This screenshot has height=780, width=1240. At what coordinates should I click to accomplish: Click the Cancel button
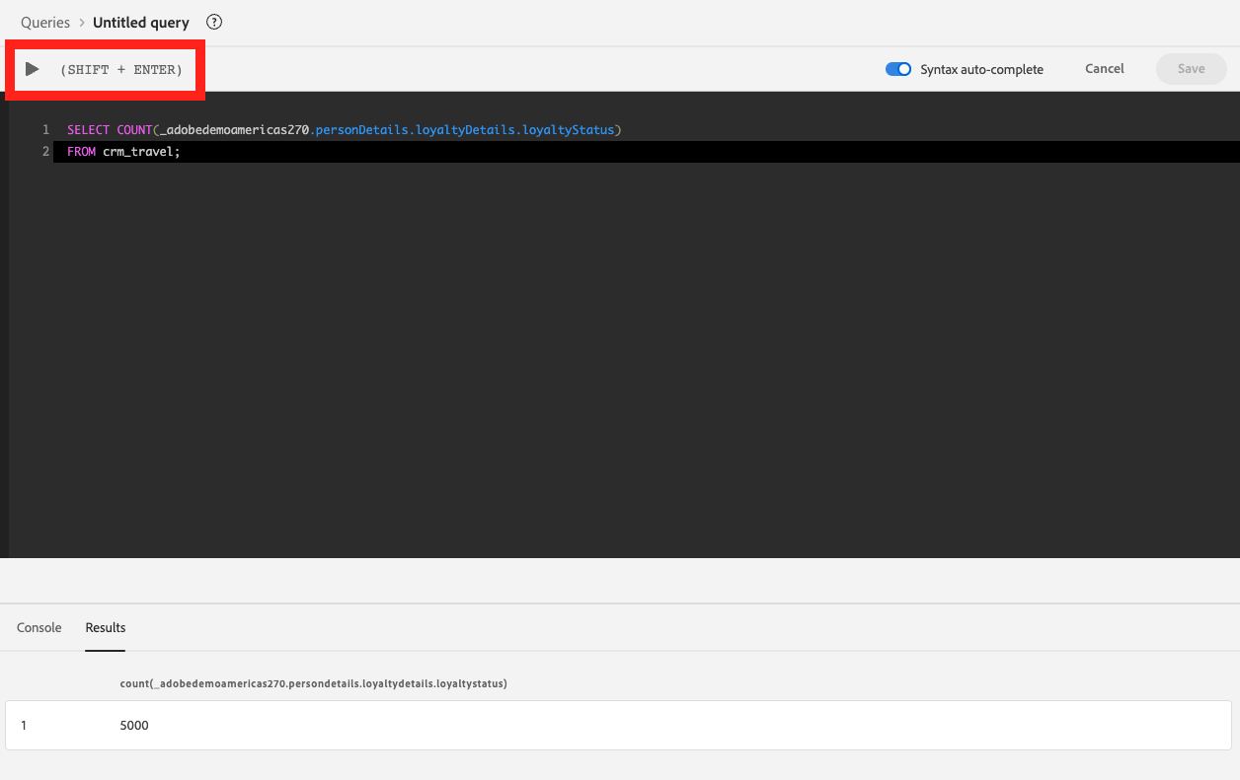1105,69
